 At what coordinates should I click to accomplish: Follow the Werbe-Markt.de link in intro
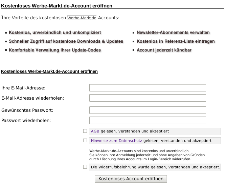pyautogui.click(x=82, y=18)
